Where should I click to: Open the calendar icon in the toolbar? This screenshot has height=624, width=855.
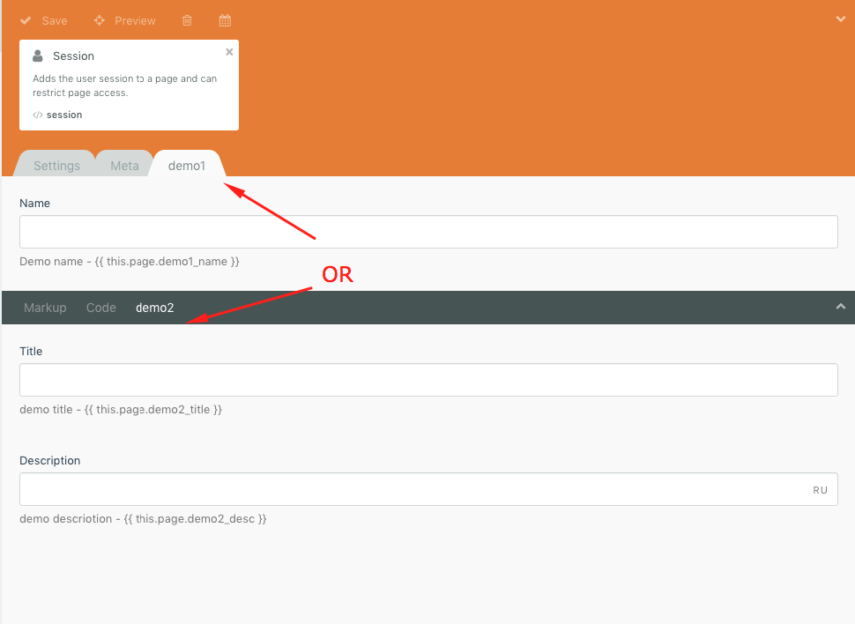225,21
